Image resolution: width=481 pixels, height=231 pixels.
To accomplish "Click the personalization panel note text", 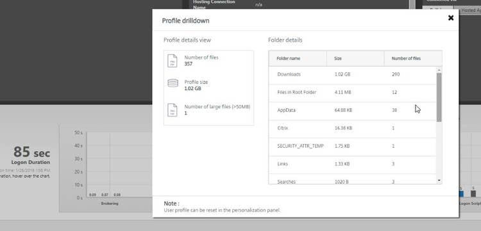I will point(222,210).
